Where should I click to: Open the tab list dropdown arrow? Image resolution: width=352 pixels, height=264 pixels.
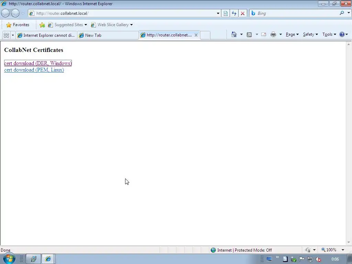[x=13, y=35]
